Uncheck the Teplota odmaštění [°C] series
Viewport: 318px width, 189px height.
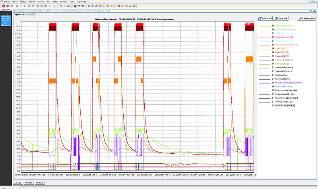point(273,26)
